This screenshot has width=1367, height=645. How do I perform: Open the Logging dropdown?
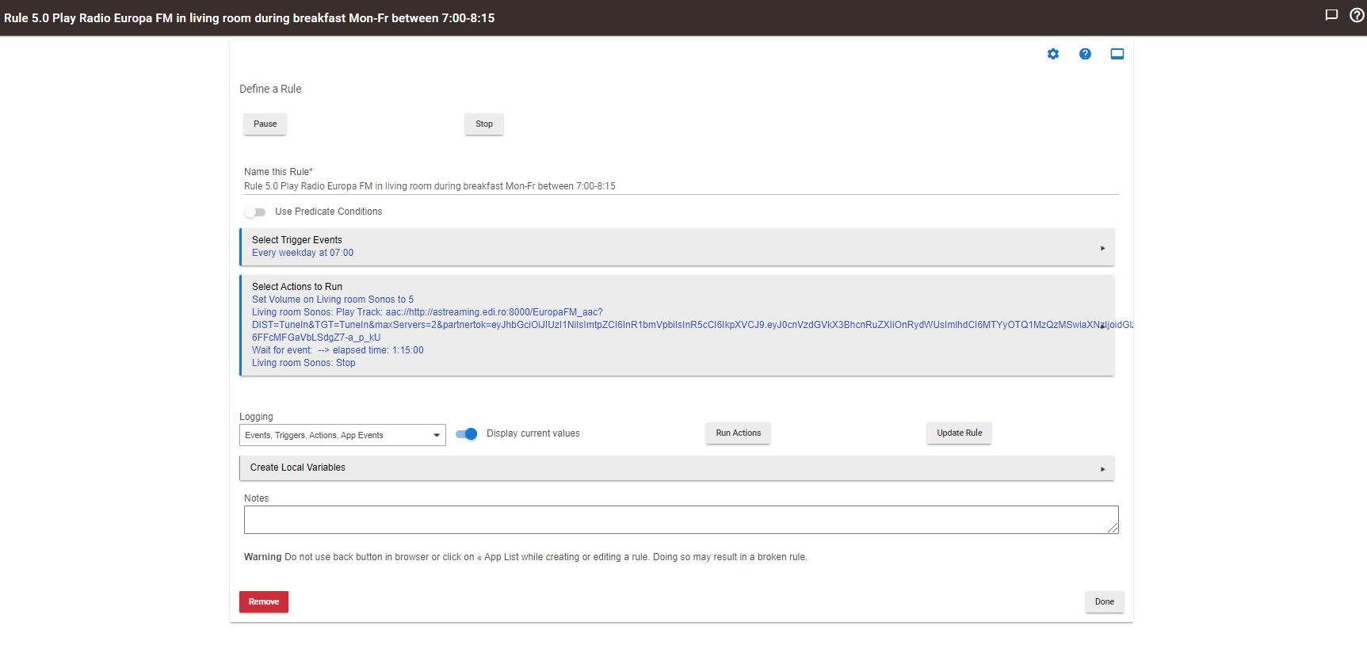coord(342,435)
